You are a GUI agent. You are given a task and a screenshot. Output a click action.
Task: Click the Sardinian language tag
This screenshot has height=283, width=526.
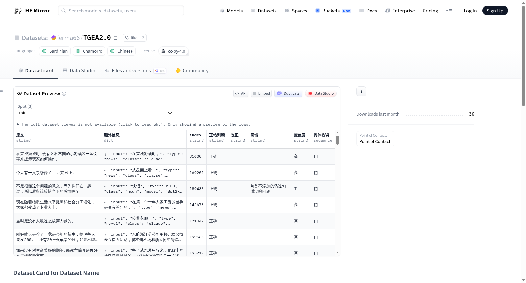tap(55, 51)
